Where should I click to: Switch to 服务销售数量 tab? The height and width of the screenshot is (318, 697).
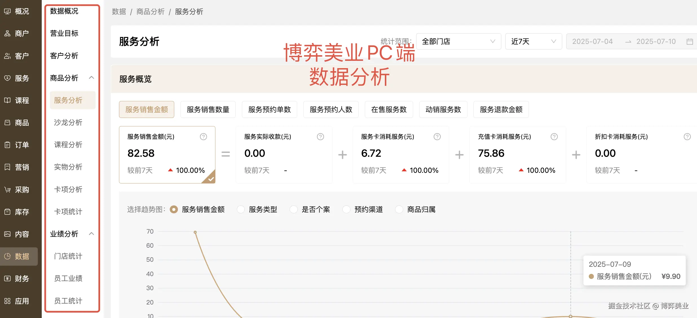(x=208, y=109)
